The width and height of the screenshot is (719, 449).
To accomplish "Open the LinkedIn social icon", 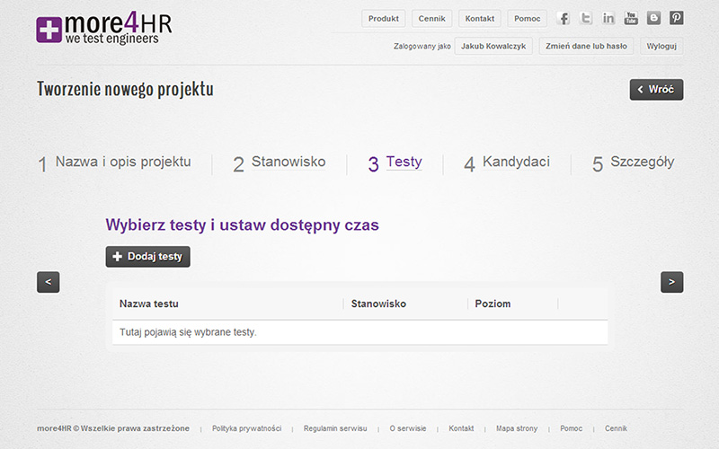I will (x=608, y=18).
